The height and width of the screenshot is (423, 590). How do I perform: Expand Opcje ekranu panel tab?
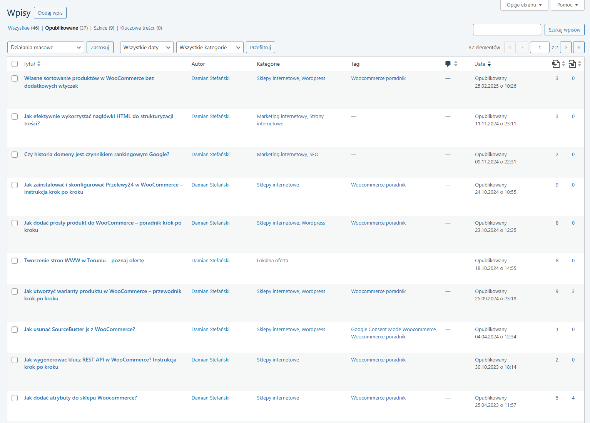(524, 5)
